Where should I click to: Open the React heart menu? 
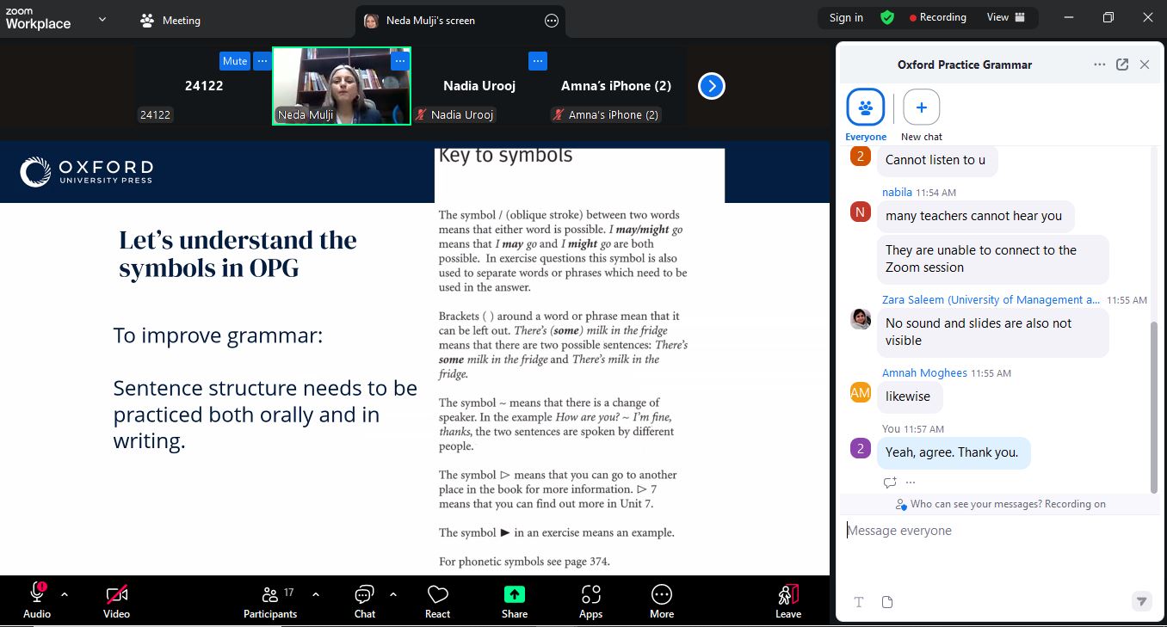pos(438,599)
